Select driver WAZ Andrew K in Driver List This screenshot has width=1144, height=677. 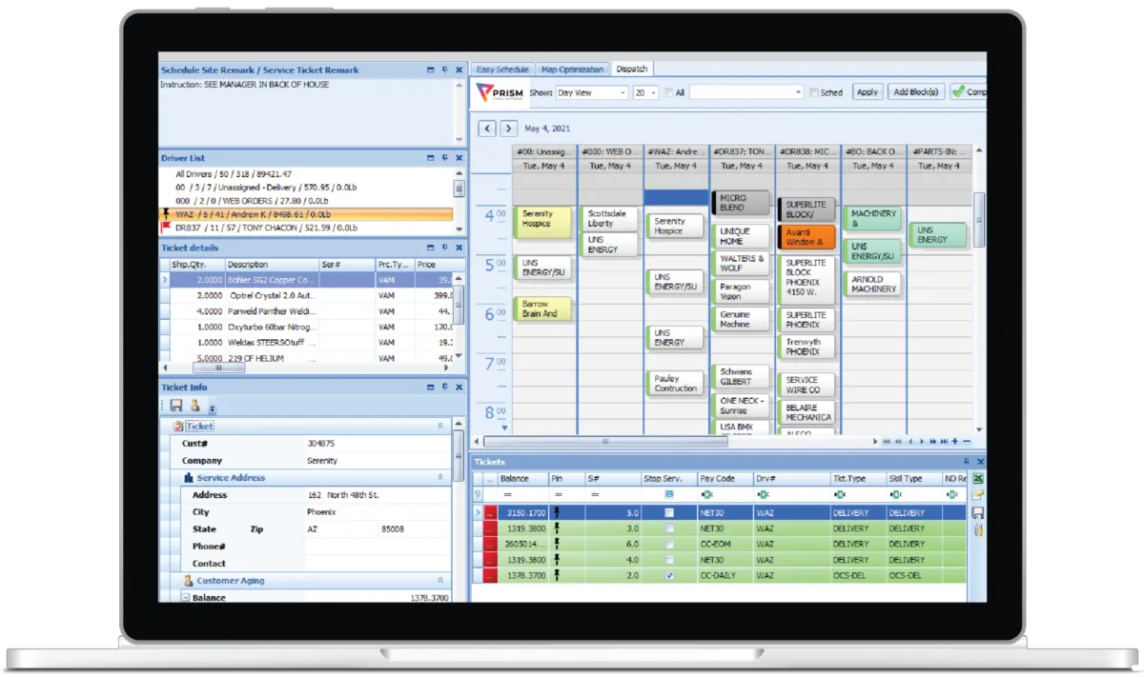tap(306, 215)
